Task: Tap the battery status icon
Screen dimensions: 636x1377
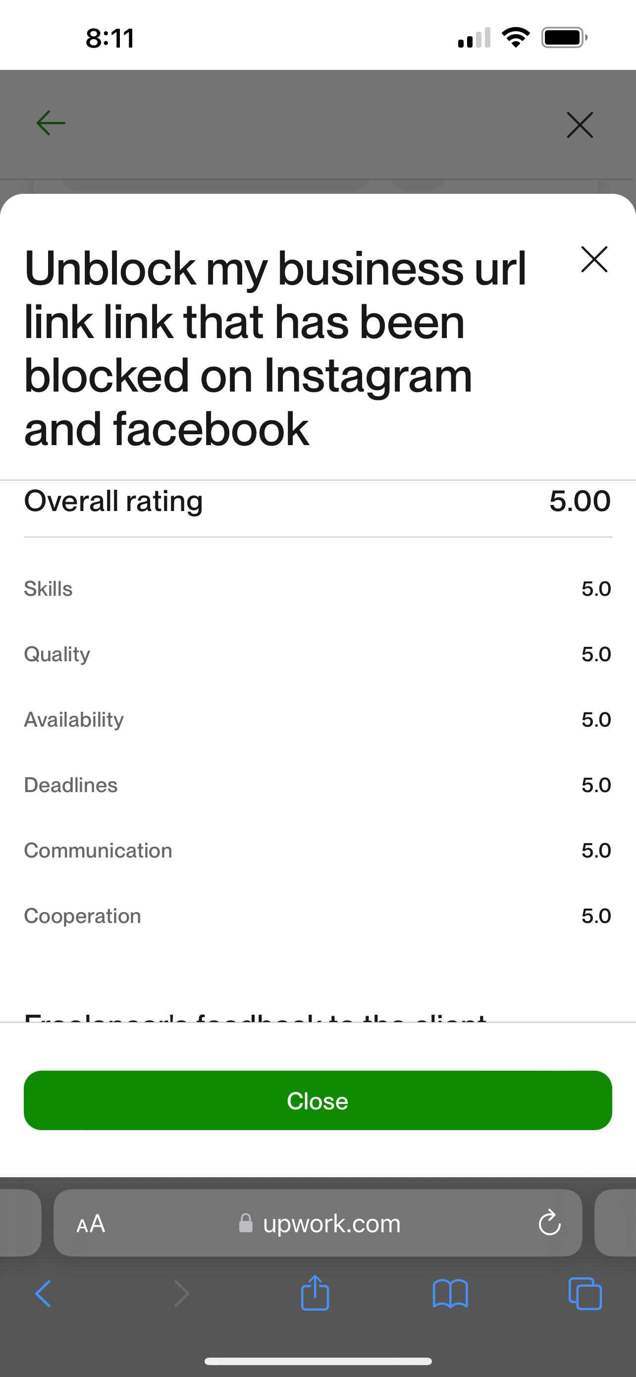Action: (x=565, y=37)
